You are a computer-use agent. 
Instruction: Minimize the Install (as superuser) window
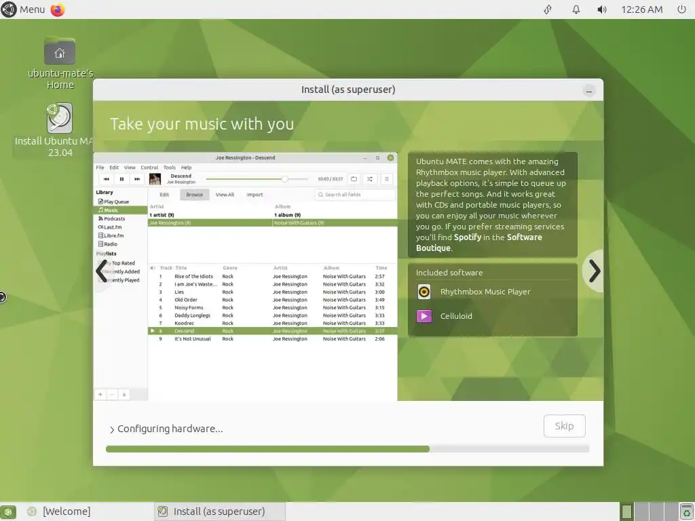pyautogui.click(x=588, y=91)
